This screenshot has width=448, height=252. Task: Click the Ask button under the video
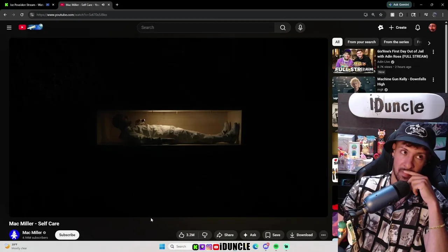(250, 235)
